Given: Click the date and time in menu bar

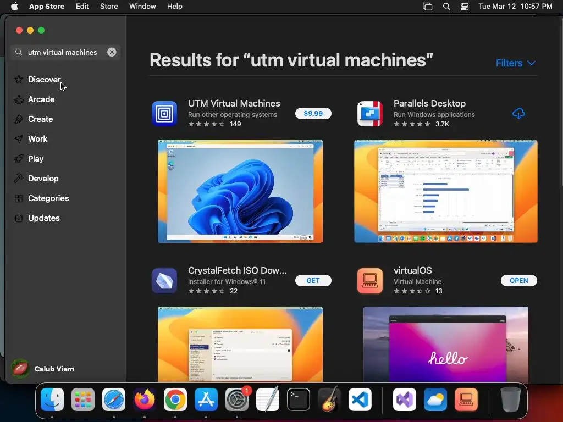Looking at the screenshot, I should [x=515, y=7].
